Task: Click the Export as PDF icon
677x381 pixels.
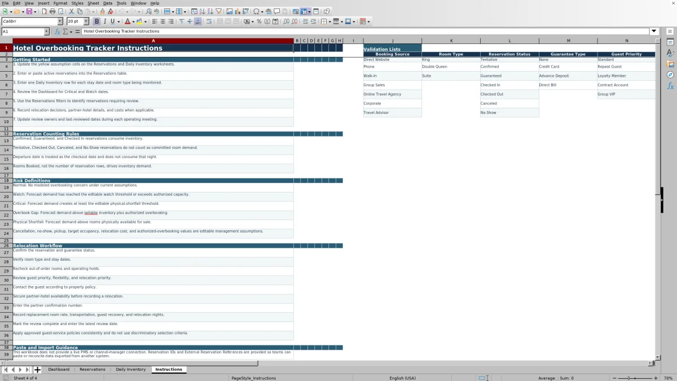Action: click(x=45, y=11)
